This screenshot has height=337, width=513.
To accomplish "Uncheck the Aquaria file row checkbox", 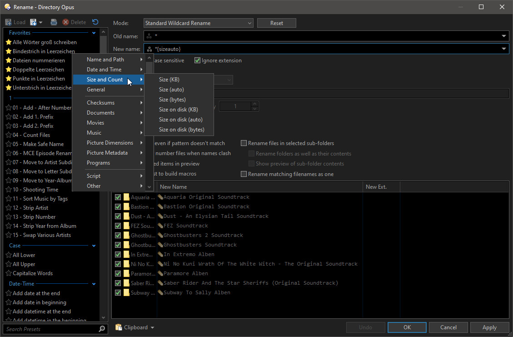I will (118, 197).
